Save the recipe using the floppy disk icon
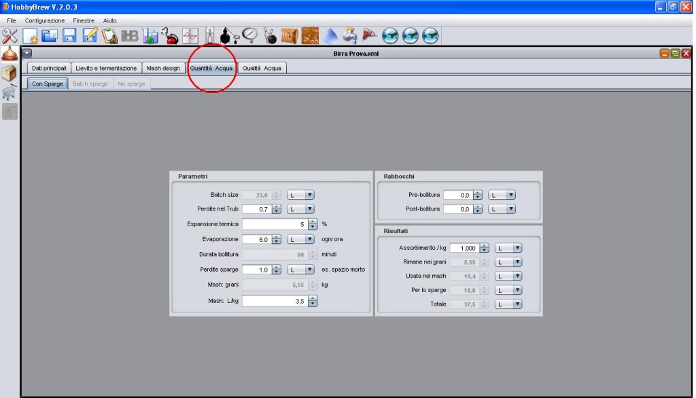Screen dimensions: 696x398 point(70,36)
